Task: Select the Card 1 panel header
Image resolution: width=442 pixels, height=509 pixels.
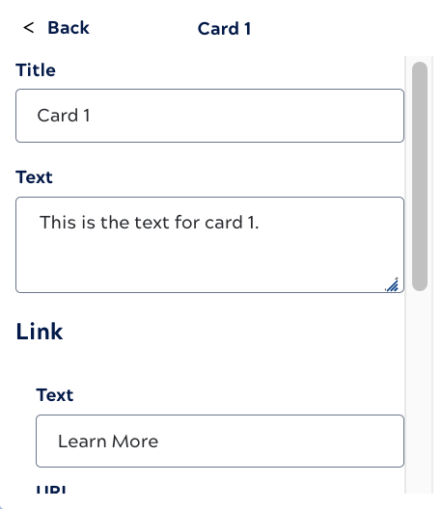Action: coord(224,29)
